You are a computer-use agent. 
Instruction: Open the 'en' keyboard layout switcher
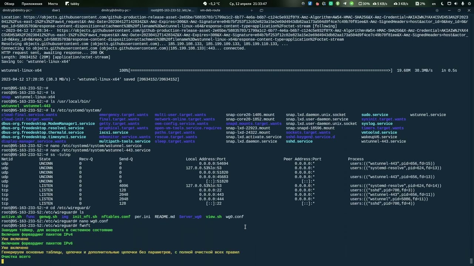[434, 4]
